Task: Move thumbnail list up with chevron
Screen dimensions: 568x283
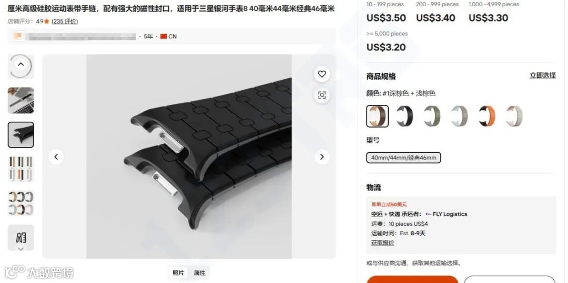Action: (x=21, y=65)
